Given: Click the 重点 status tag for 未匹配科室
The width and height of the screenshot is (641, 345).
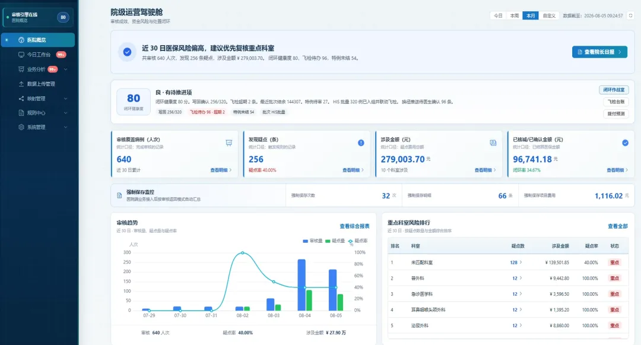Looking at the screenshot, I should click(614, 262).
